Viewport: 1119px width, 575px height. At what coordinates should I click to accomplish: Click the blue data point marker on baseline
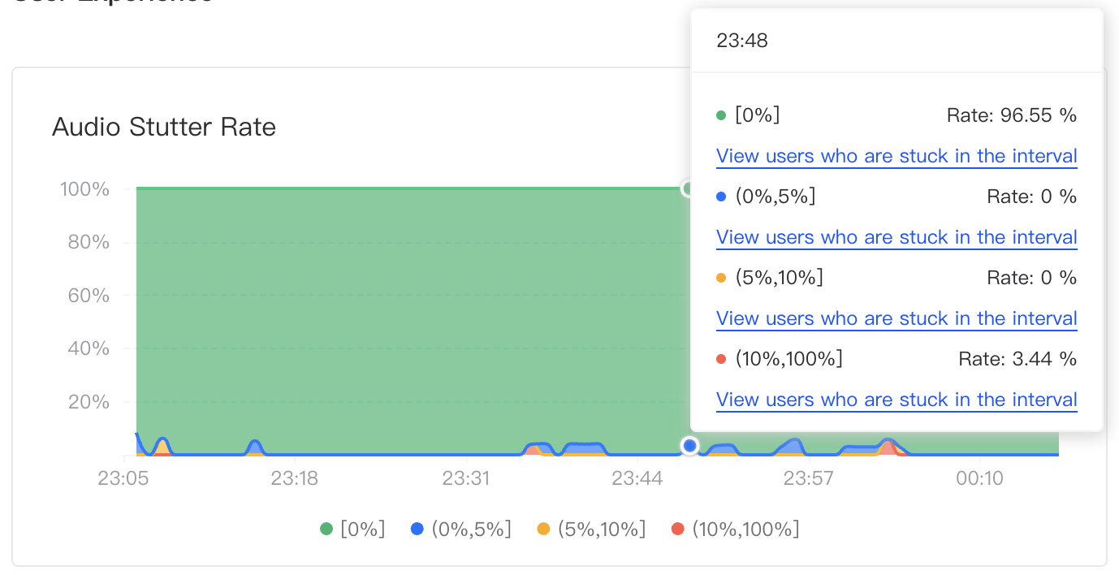tap(689, 445)
